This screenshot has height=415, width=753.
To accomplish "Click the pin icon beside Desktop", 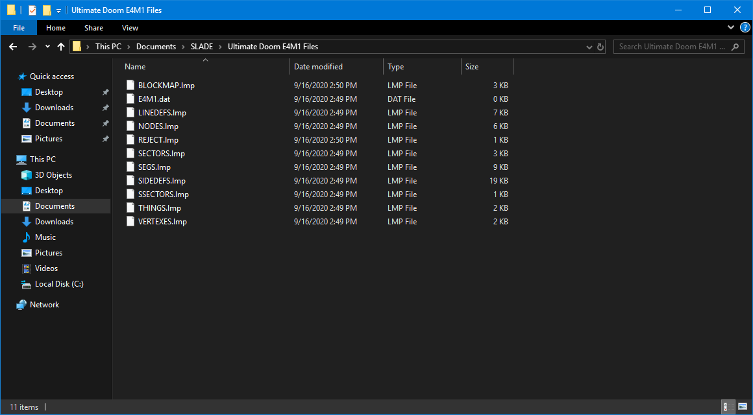I will [x=106, y=92].
